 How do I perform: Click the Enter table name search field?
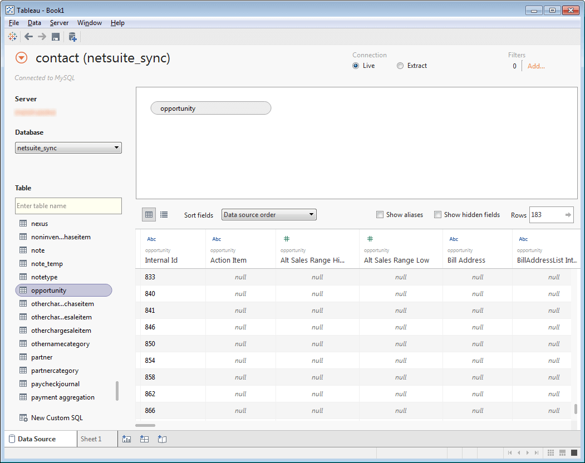(68, 206)
